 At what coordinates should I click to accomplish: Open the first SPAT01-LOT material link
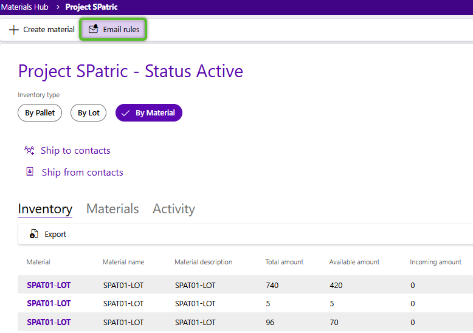point(49,285)
